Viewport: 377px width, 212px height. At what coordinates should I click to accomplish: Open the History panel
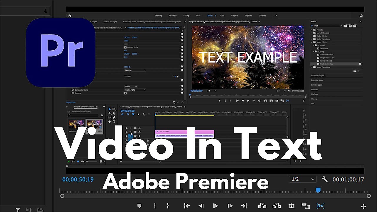pos(314,99)
